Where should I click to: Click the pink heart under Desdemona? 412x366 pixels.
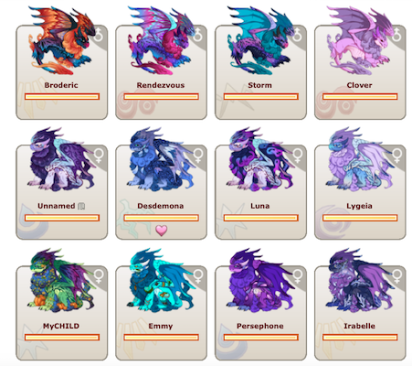162,231
